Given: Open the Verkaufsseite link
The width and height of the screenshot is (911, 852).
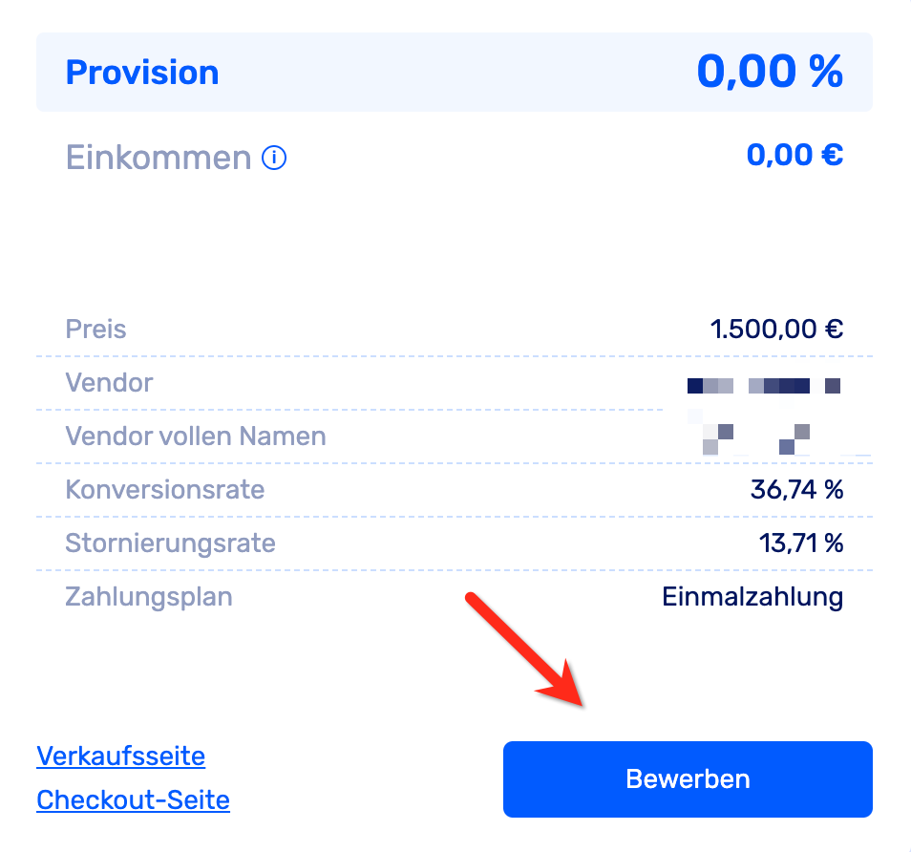Looking at the screenshot, I should point(120,756).
